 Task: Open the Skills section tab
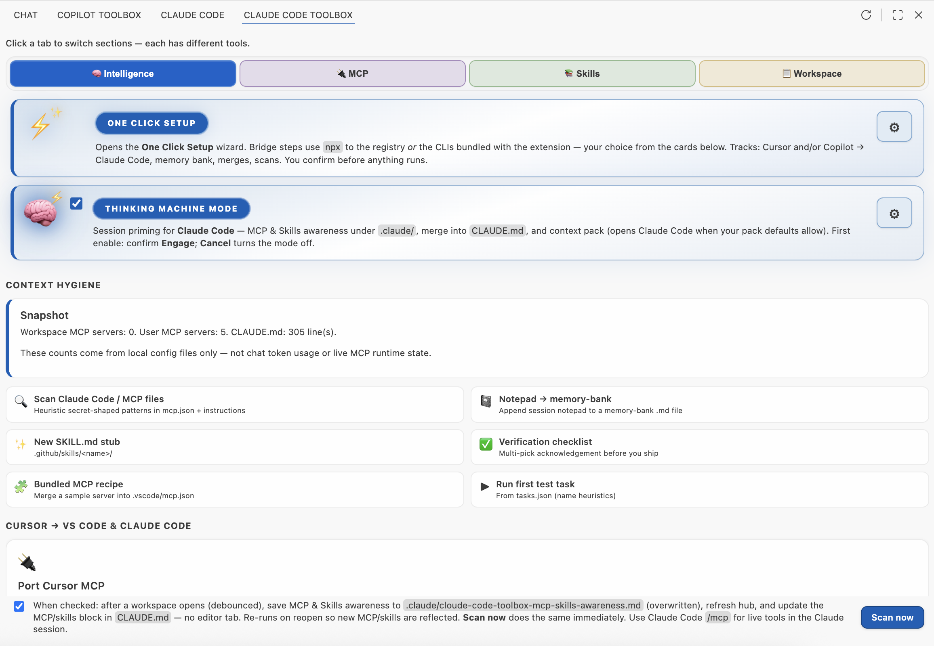(582, 73)
